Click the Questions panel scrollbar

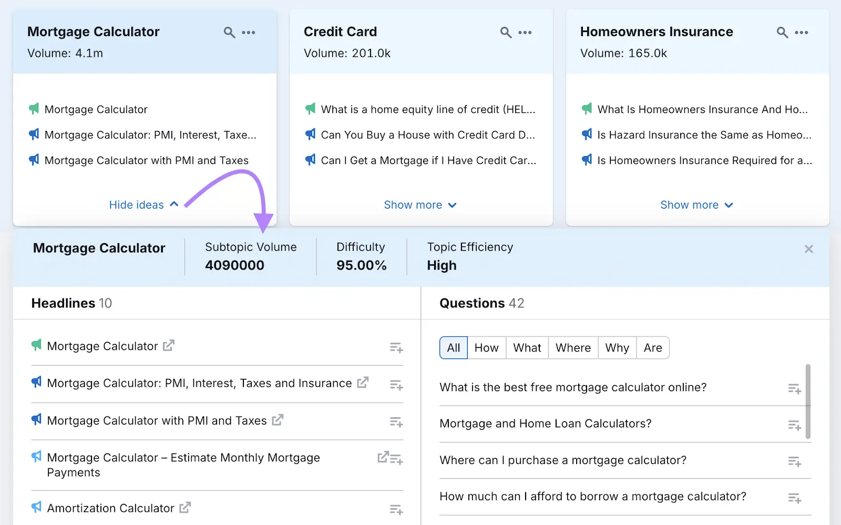[808, 402]
